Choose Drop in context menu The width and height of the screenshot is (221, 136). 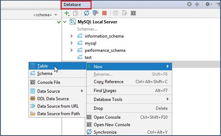[129, 108]
